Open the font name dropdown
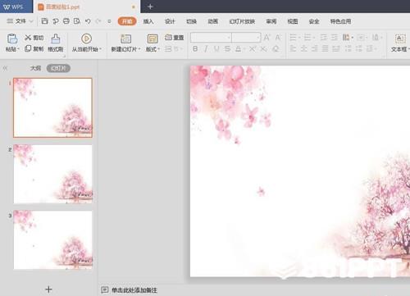Viewport: 410px width, 296px height. (x=211, y=38)
